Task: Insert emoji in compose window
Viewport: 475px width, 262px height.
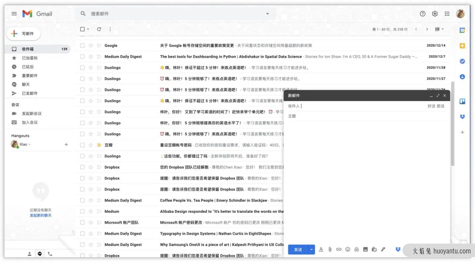Action: click(348, 250)
